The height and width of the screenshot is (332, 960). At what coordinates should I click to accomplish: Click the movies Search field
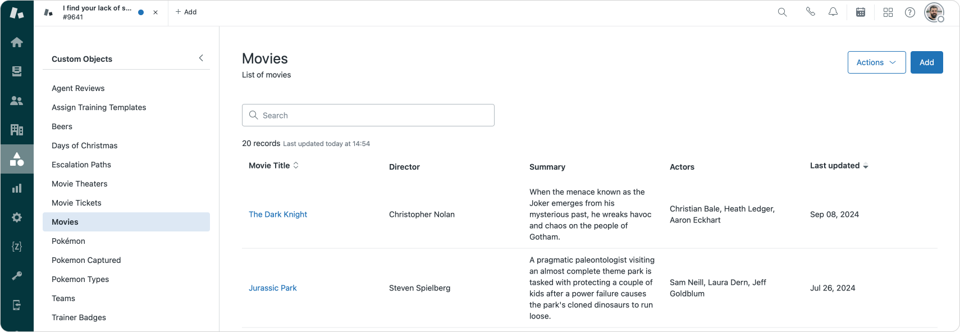(368, 115)
